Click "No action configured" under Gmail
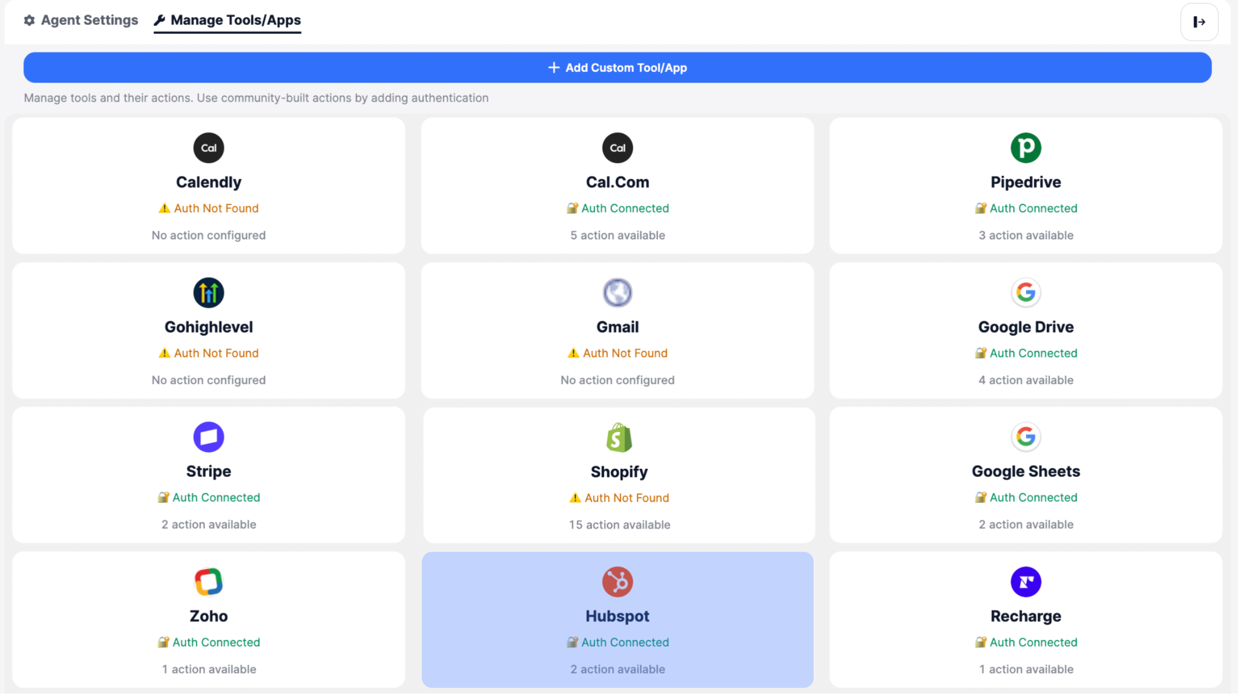Image resolution: width=1240 pixels, height=697 pixels. (x=617, y=381)
